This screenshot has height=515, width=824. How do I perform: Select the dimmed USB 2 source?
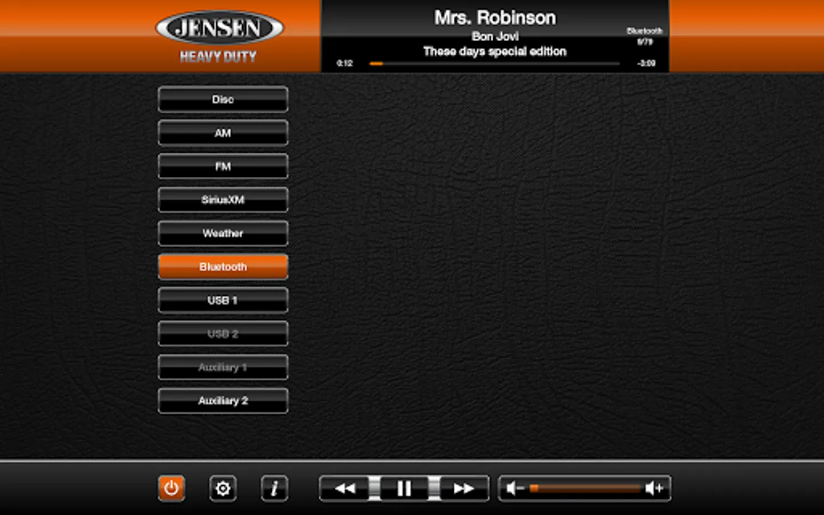tap(223, 334)
